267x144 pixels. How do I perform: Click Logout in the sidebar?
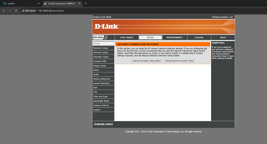pyautogui.click(x=103, y=110)
